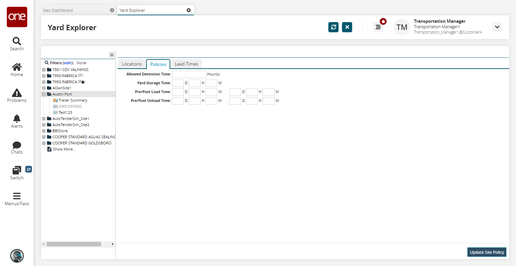
Task: Select Trailer Summary under Austin Port
Action: point(73,100)
